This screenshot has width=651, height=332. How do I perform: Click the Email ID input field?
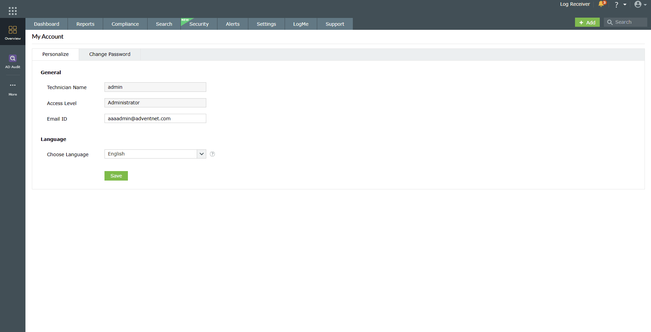pos(155,118)
